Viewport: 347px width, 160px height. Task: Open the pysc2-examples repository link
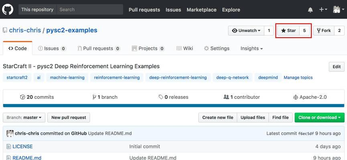72,30
